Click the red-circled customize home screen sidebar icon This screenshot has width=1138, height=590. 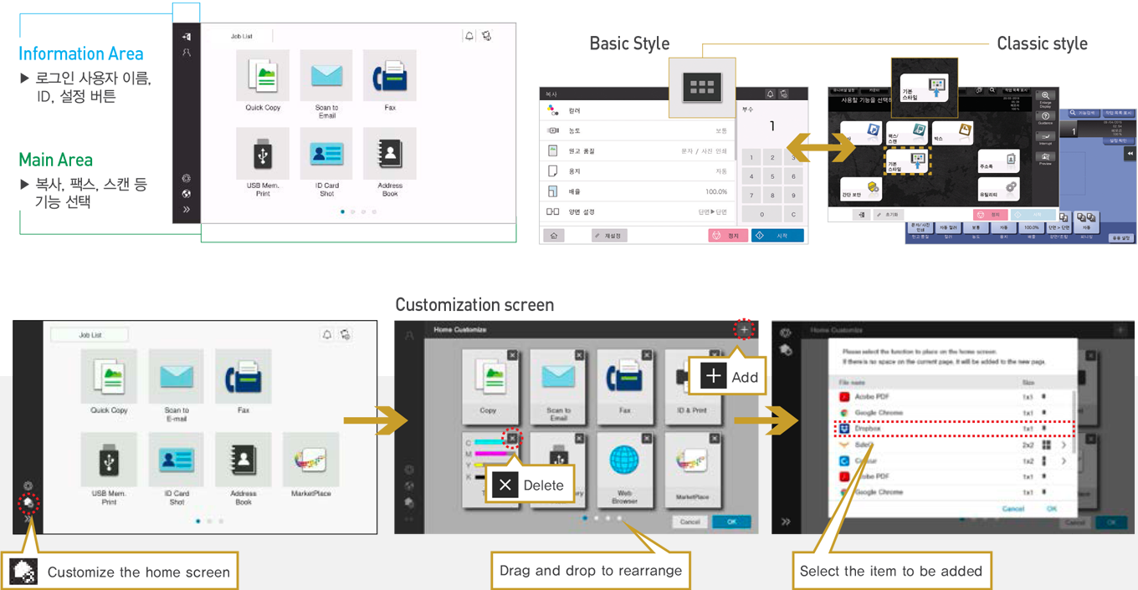point(28,504)
